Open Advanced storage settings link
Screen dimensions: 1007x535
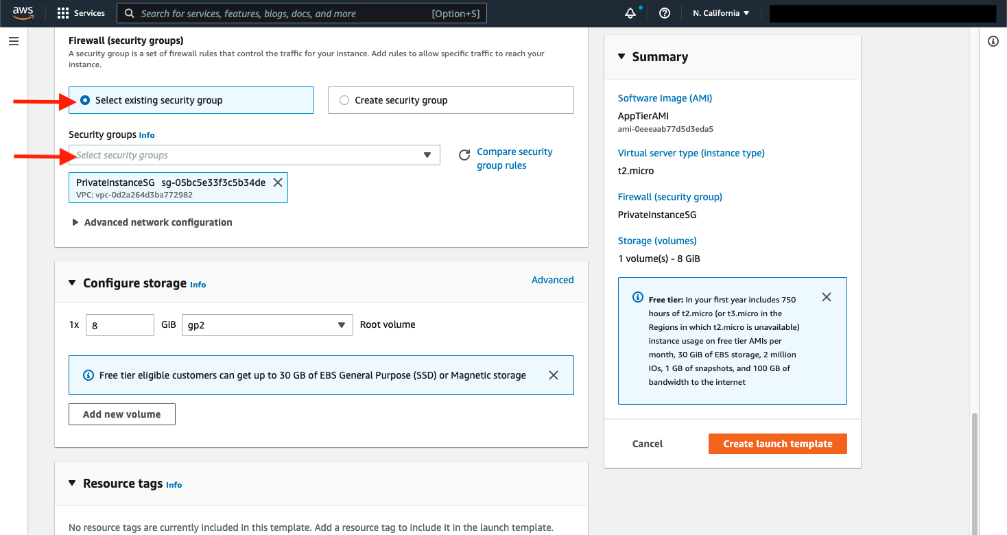click(553, 280)
